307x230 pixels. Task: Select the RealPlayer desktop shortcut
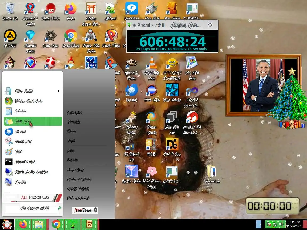click(x=131, y=11)
